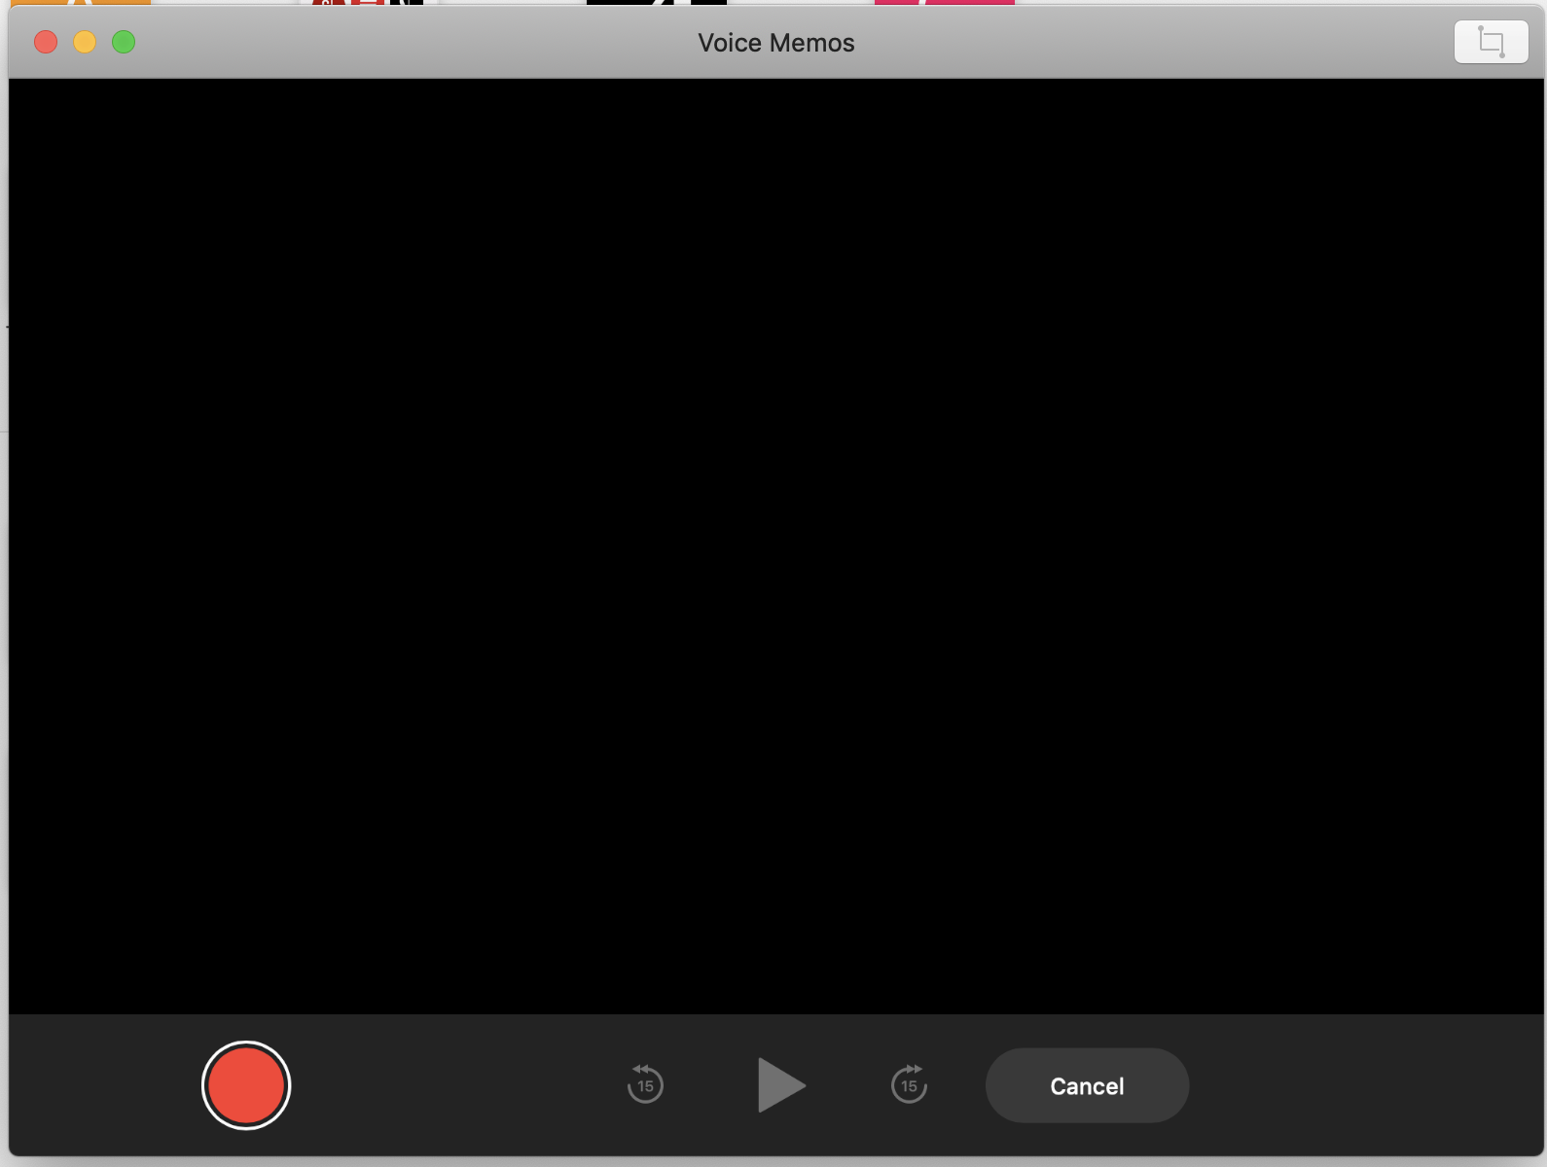Close the Voice Memos window
Image resolution: width=1547 pixels, height=1167 pixels.
tap(46, 42)
